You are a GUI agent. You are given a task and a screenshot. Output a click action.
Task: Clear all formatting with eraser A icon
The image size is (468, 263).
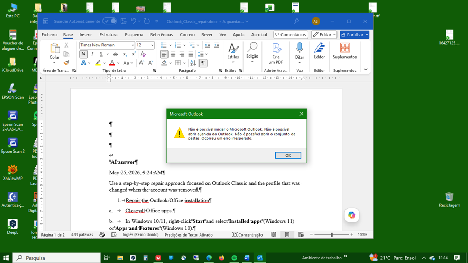(x=143, y=54)
